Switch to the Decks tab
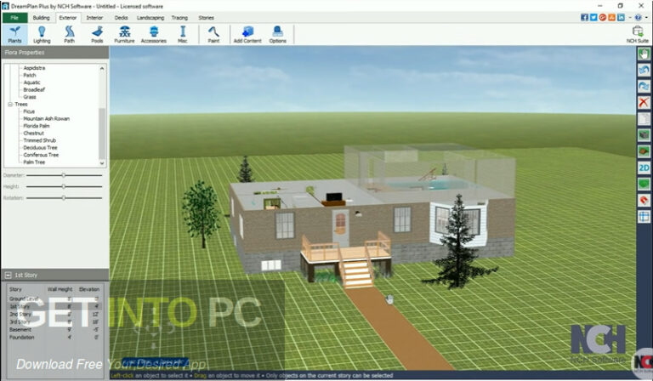The width and height of the screenshot is (653, 381). [121, 18]
